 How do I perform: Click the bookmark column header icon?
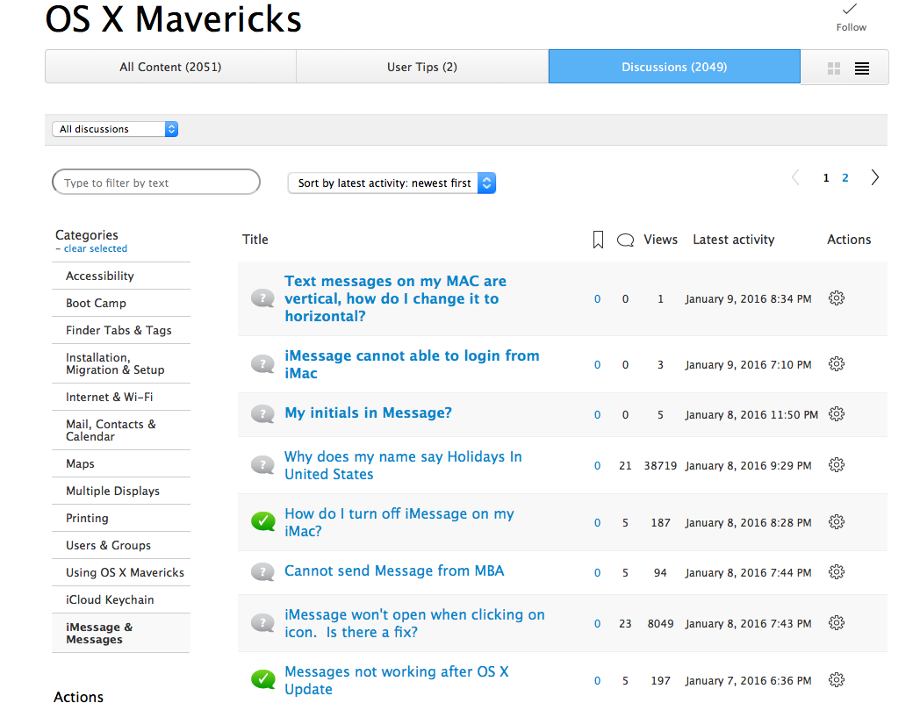pyautogui.click(x=598, y=240)
